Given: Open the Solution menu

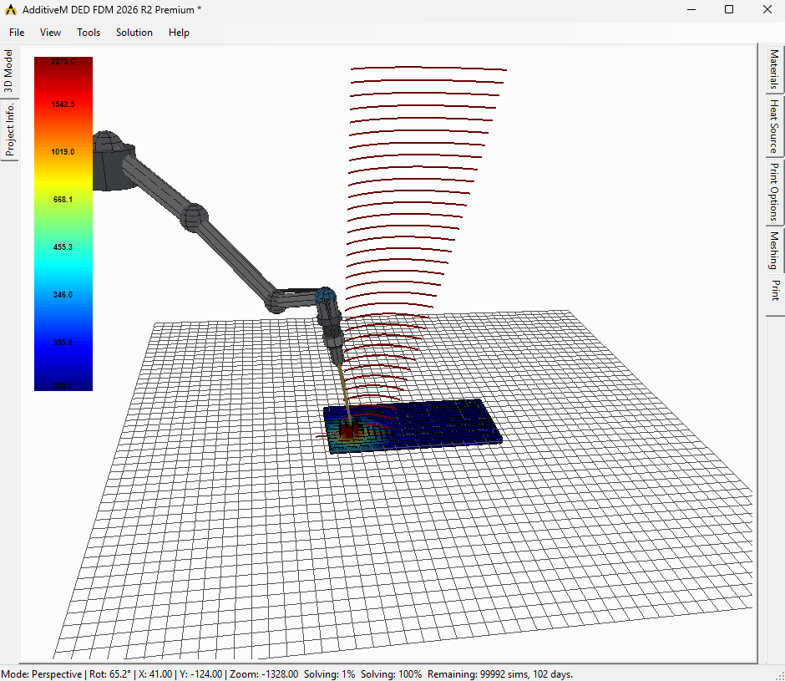Looking at the screenshot, I should coord(134,33).
